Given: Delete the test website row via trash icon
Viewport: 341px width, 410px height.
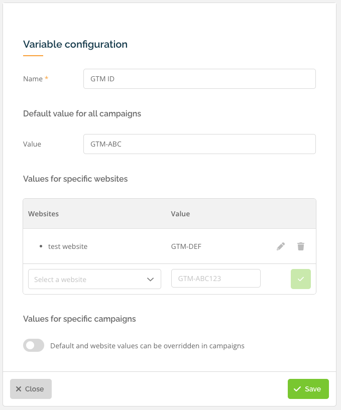Looking at the screenshot, I should coord(300,246).
